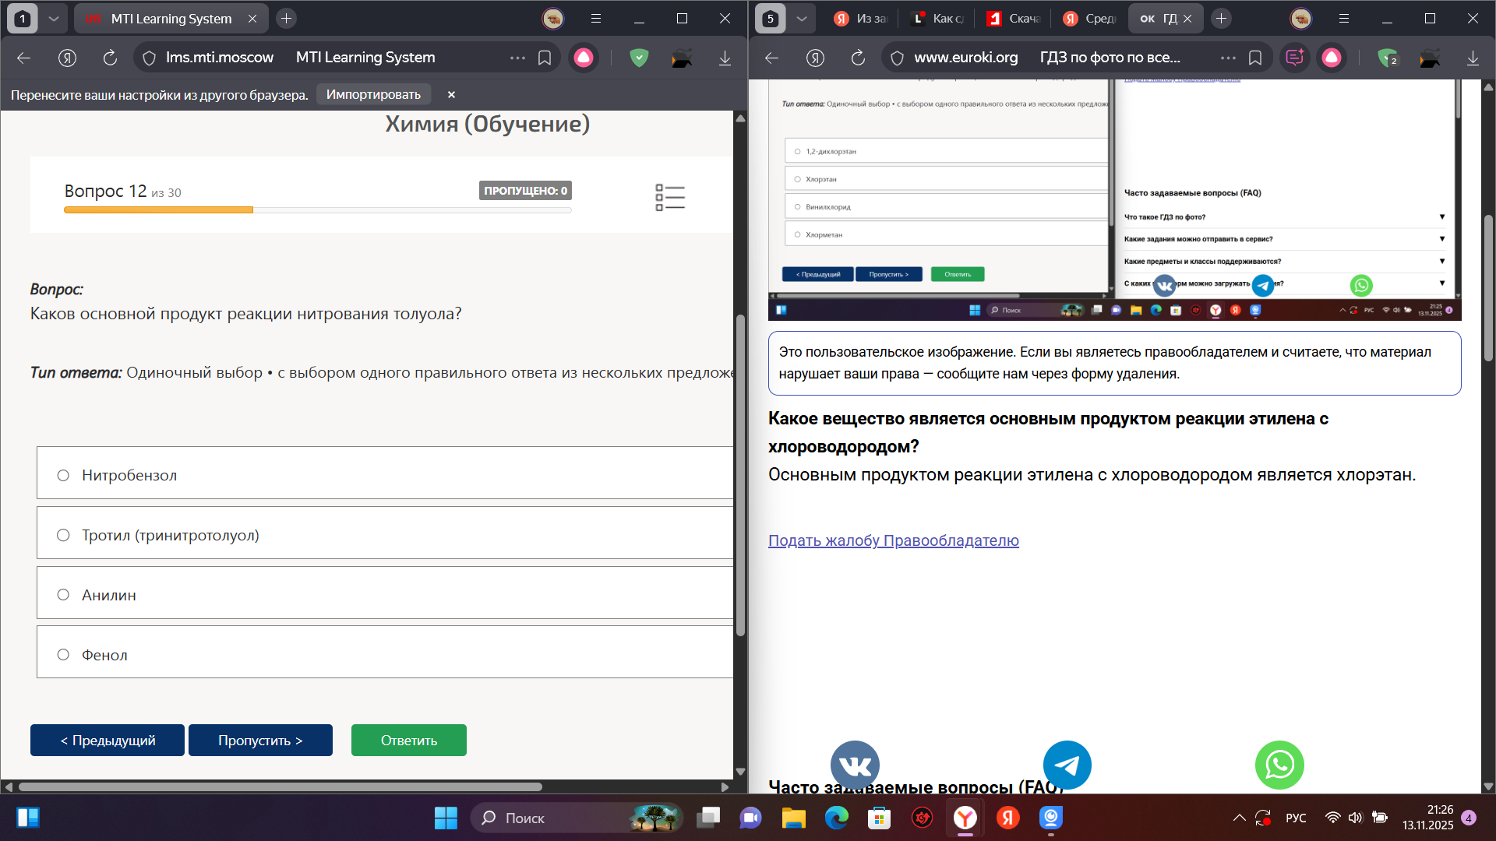The image size is (1496, 841).
Task: Follow the Подать жалобу Правообладателю link
Action: point(893,540)
